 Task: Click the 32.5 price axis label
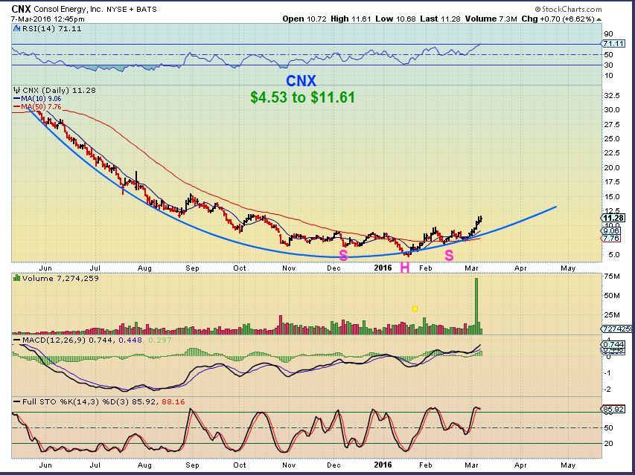click(611, 95)
